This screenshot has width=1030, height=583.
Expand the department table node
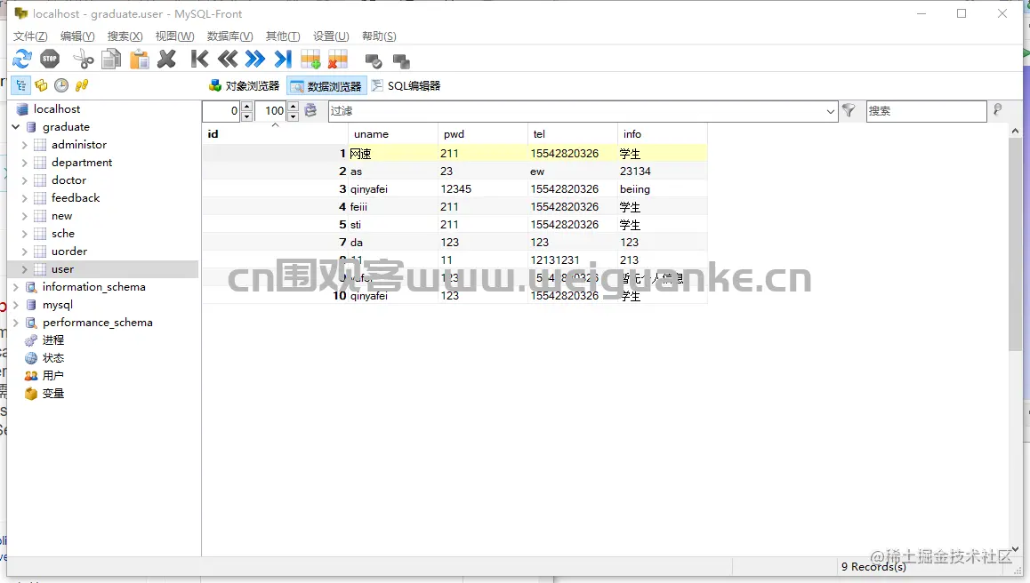24,162
